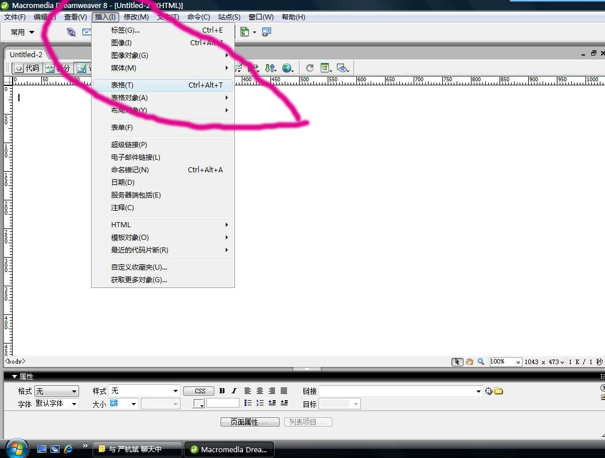The height and width of the screenshot is (458, 605).
Task: Click the Switch Between Windows quick launch icon
Action: click(55, 449)
